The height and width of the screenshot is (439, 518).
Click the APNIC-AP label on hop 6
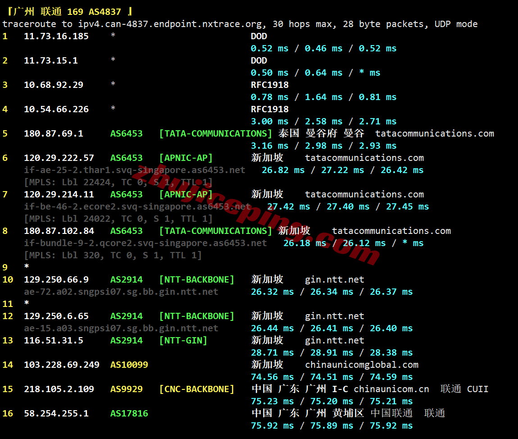[186, 158]
